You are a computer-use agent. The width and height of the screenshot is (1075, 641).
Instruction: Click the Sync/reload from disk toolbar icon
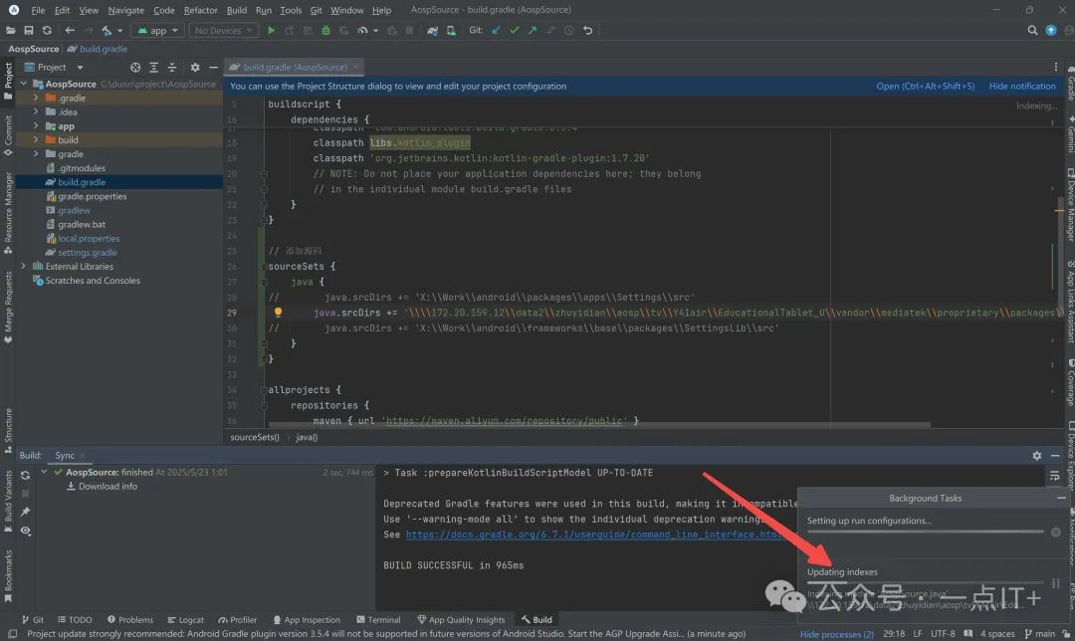point(47,30)
